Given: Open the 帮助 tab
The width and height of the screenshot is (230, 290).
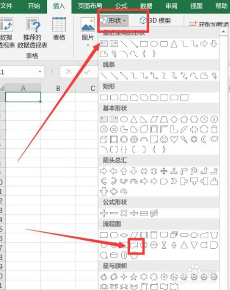Looking at the screenshot, I should (x=221, y=6).
